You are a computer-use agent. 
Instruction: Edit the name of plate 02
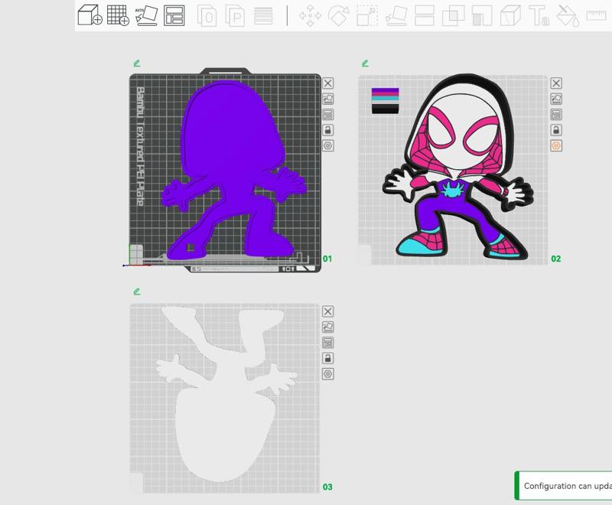pyautogui.click(x=365, y=64)
